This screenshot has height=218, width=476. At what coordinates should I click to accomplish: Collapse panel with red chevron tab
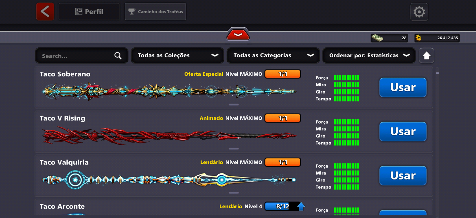click(x=238, y=34)
